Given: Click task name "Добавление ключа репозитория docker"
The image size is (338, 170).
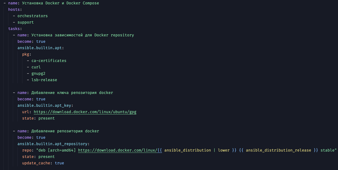Looking at the screenshot, I should 72,92.
